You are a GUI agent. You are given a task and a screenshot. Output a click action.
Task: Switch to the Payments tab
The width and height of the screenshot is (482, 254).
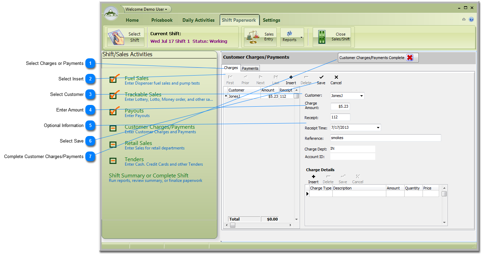[x=250, y=68]
